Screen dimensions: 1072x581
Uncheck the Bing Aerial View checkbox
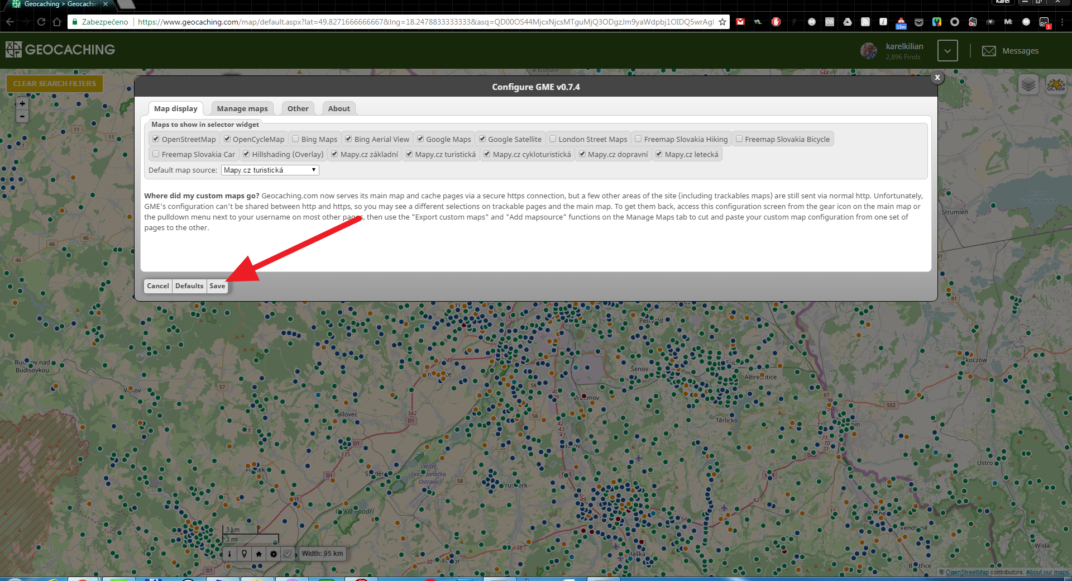tap(348, 139)
